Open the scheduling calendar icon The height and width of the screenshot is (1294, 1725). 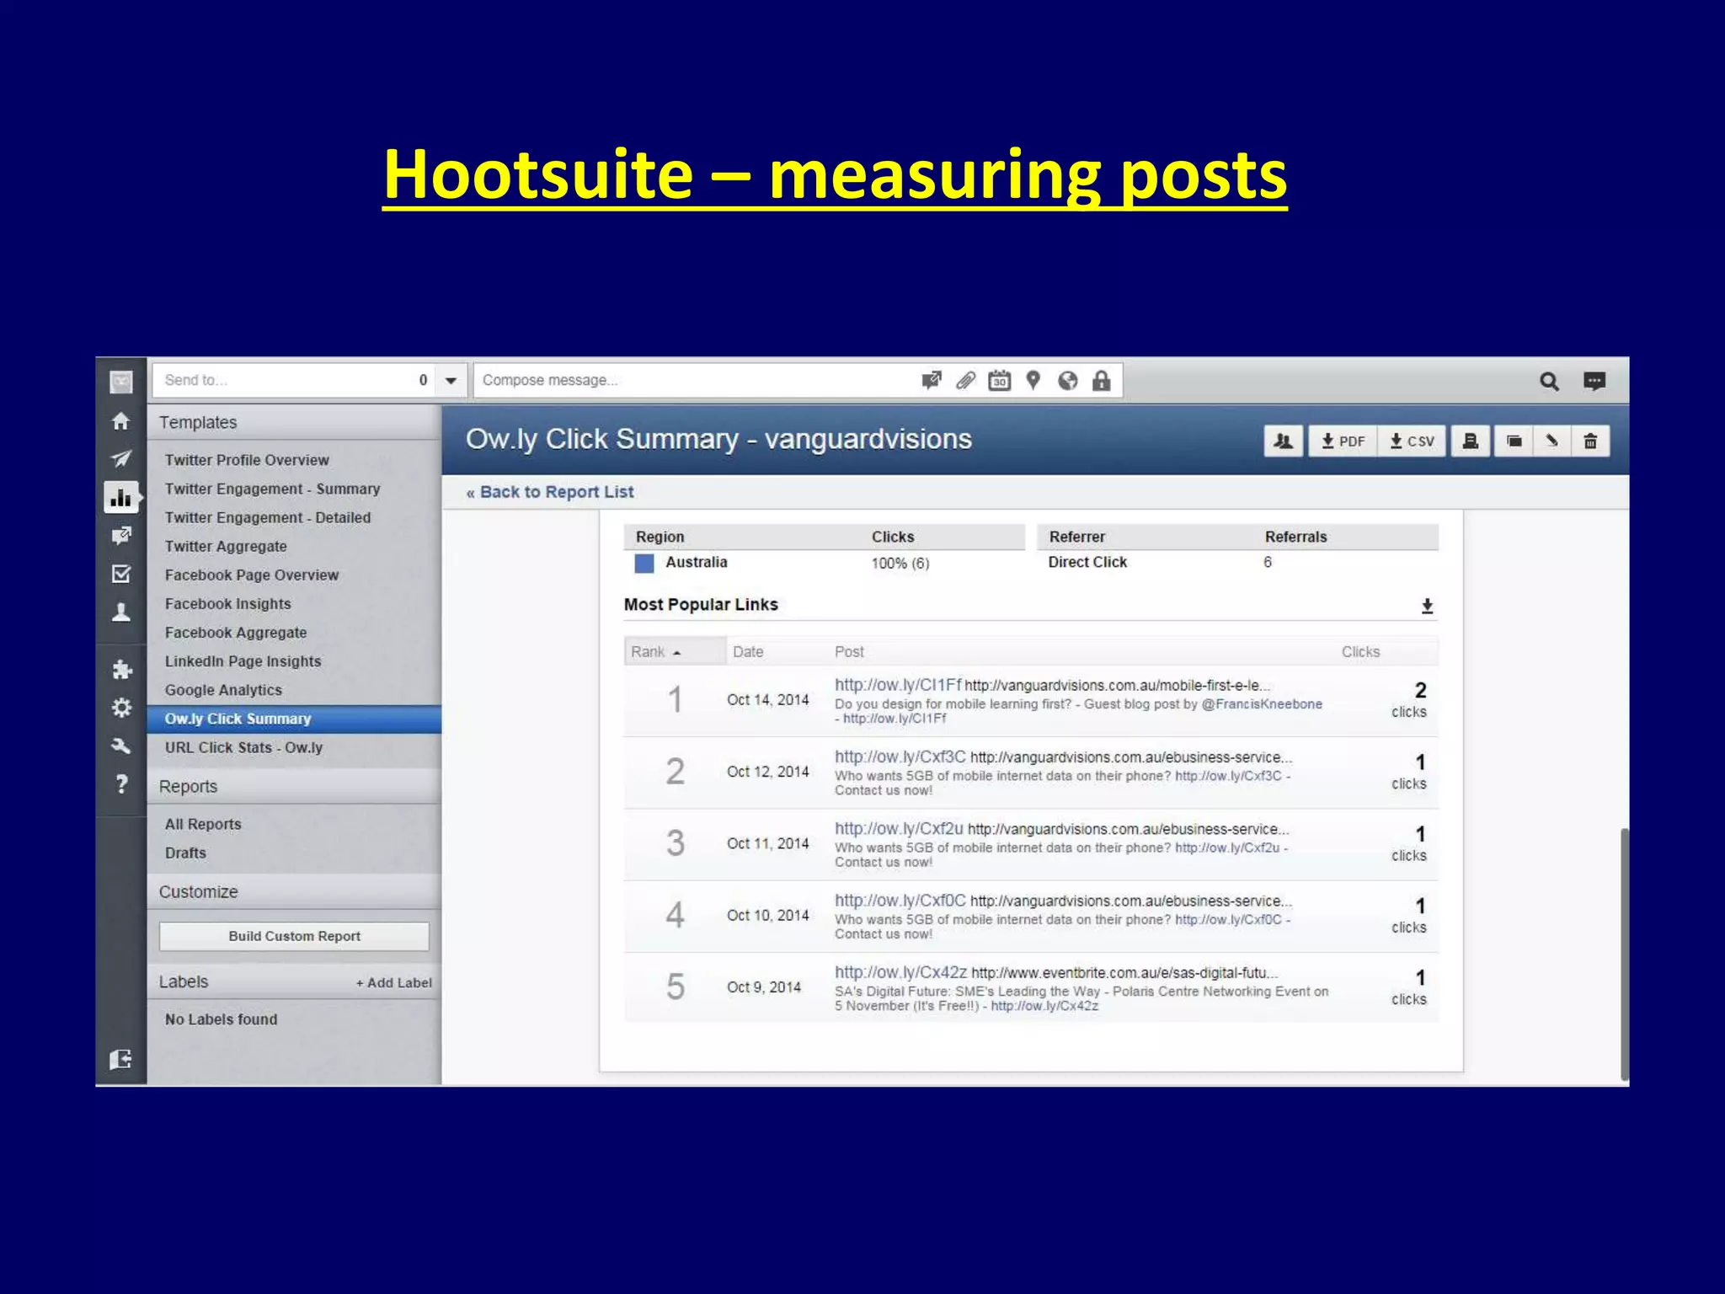[999, 381]
